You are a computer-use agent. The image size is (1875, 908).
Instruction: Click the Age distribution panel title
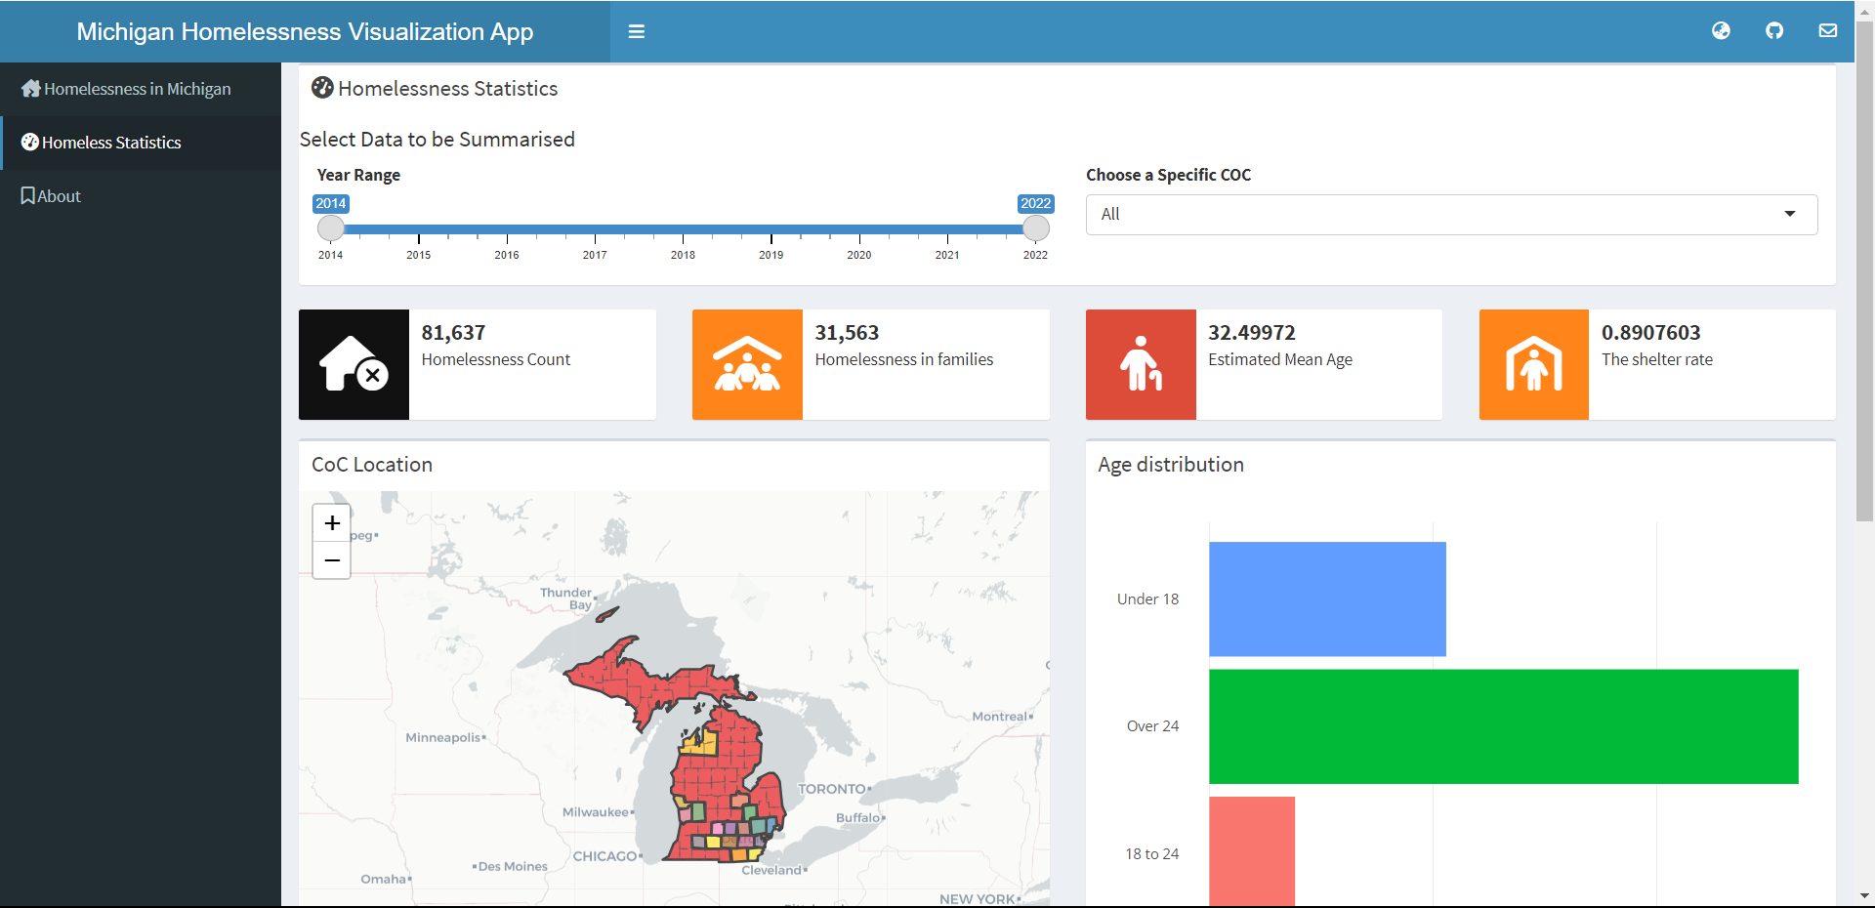tap(1171, 465)
